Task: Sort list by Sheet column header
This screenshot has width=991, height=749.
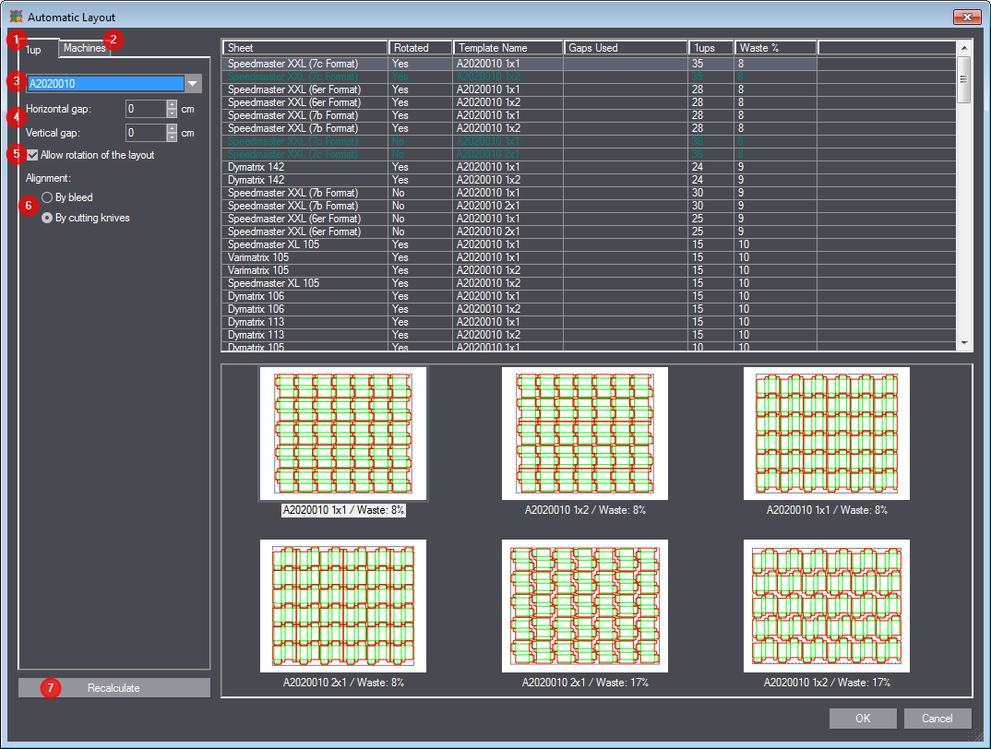Action: (x=304, y=48)
